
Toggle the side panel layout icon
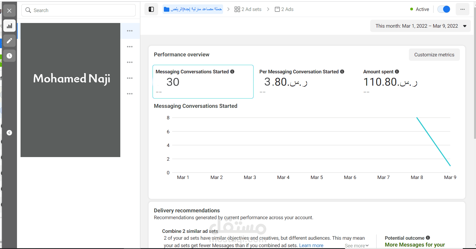[151, 9]
